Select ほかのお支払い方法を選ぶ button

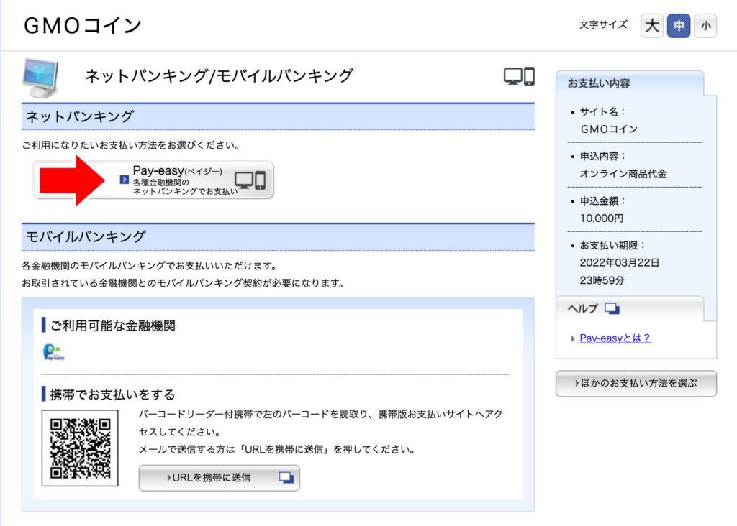click(636, 383)
